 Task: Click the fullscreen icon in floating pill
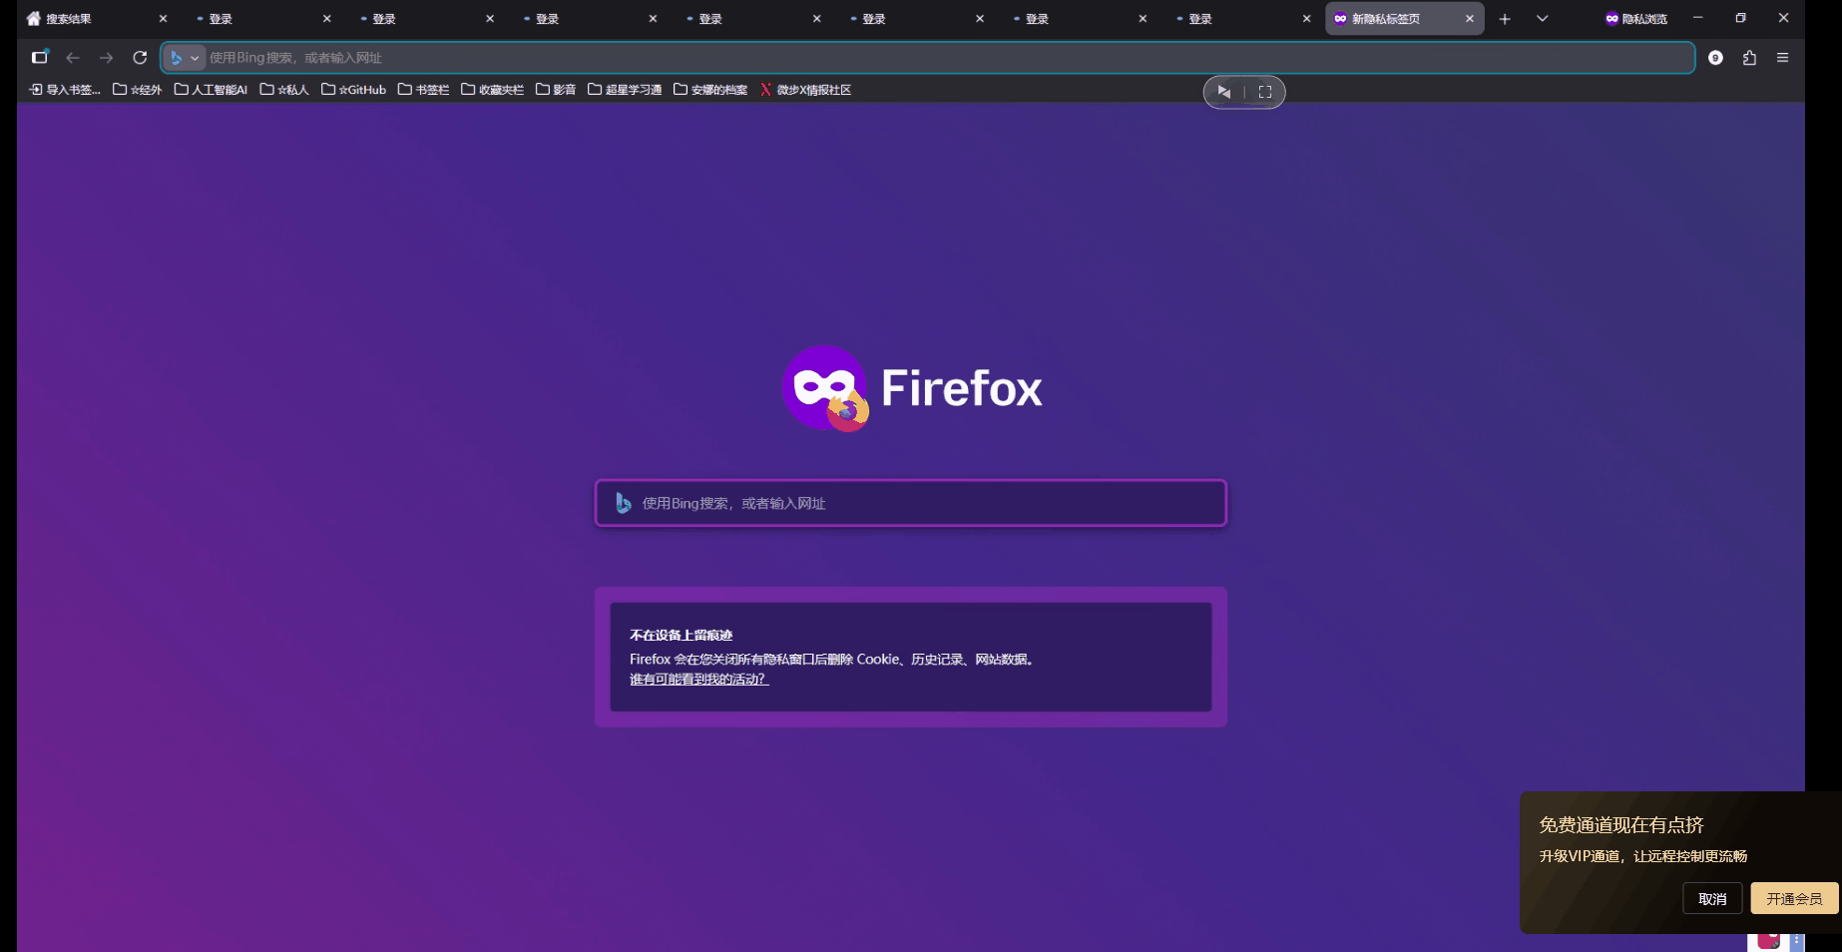pos(1265,92)
